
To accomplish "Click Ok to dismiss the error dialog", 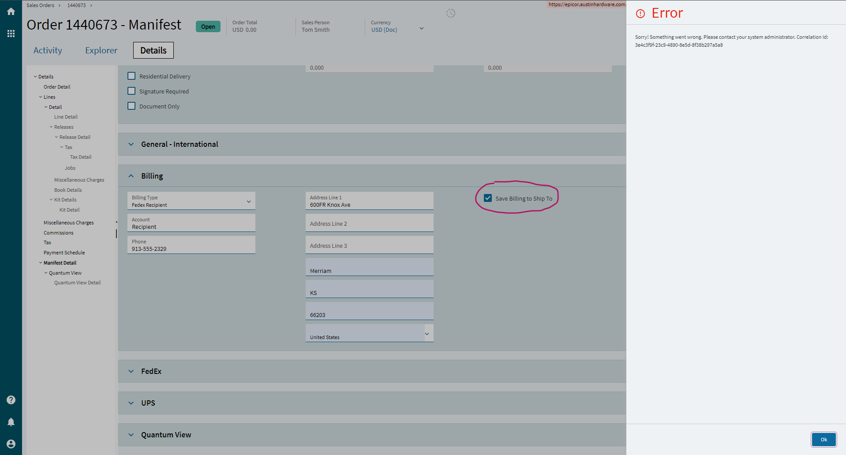I will pyautogui.click(x=823, y=439).
